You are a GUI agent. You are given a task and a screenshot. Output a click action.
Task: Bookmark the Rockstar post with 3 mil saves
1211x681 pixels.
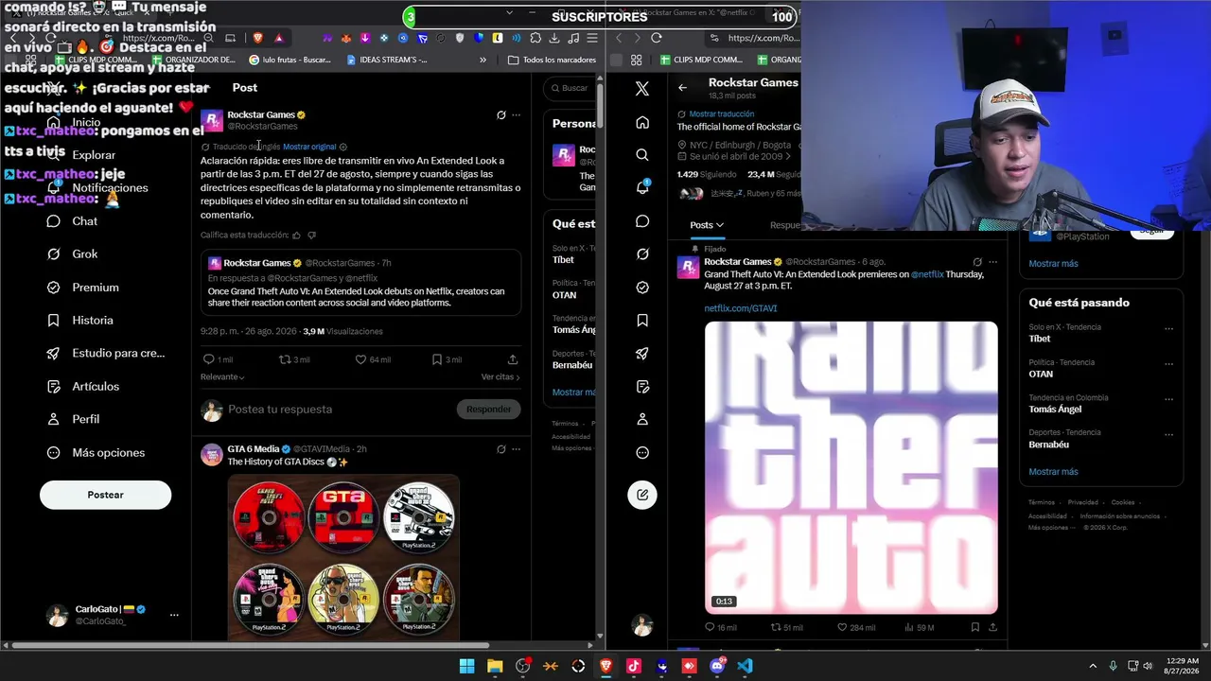pyautogui.click(x=436, y=359)
